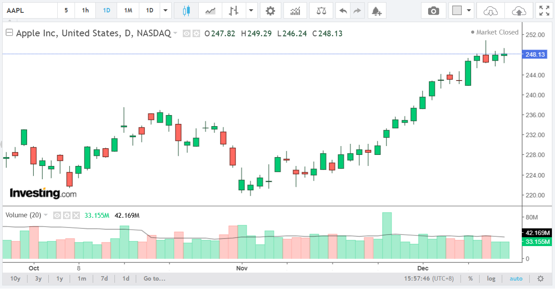Screen dimensions: 555x289
Task: Open Volume (20) legend dropdown arrow
Action: click(45, 216)
